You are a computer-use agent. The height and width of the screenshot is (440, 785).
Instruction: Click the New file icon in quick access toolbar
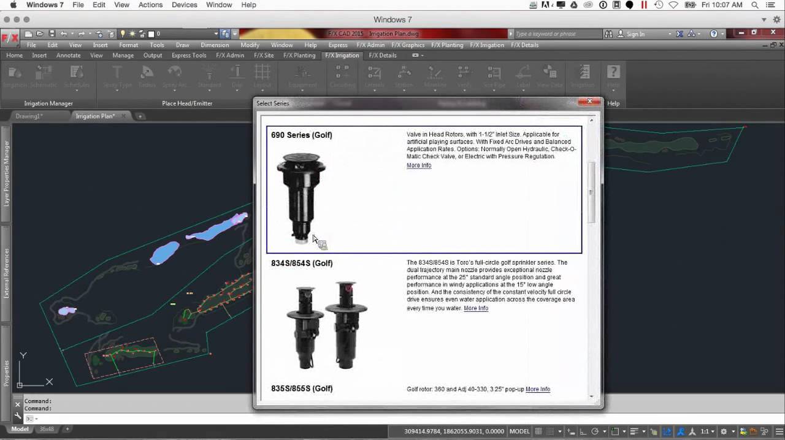[x=28, y=34]
